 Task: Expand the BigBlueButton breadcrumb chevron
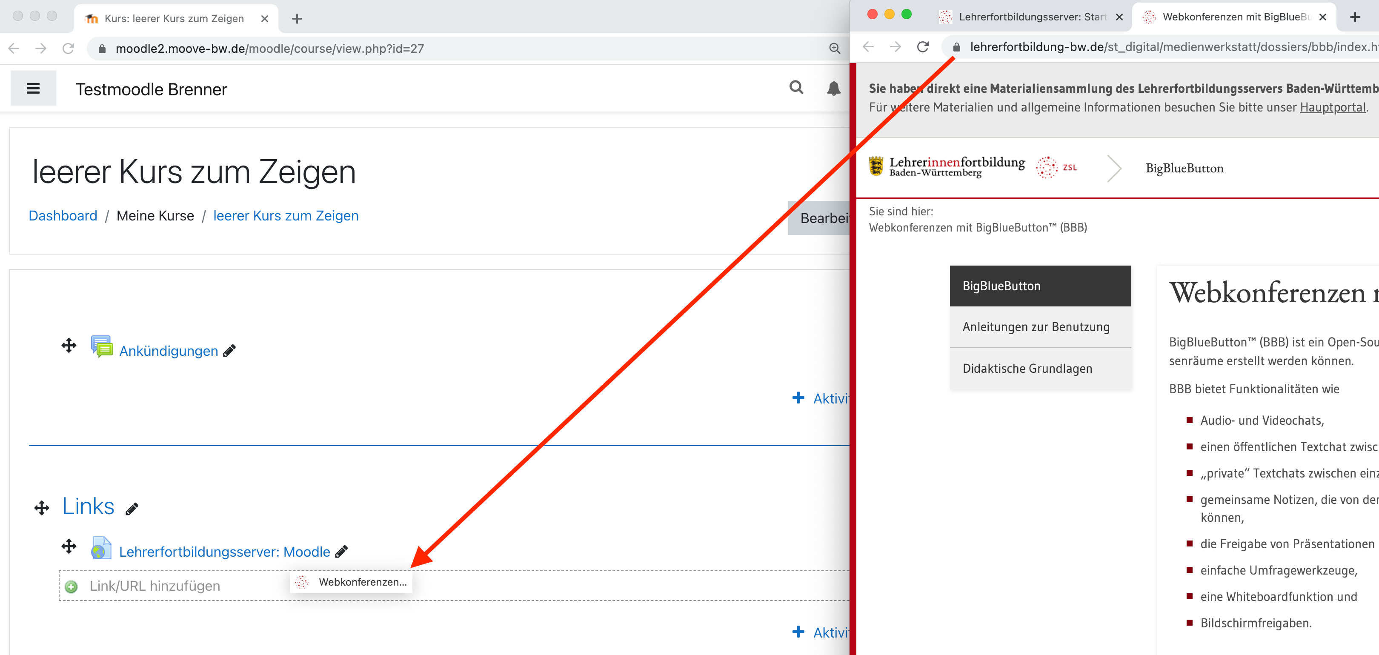click(x=1113, y=169)
